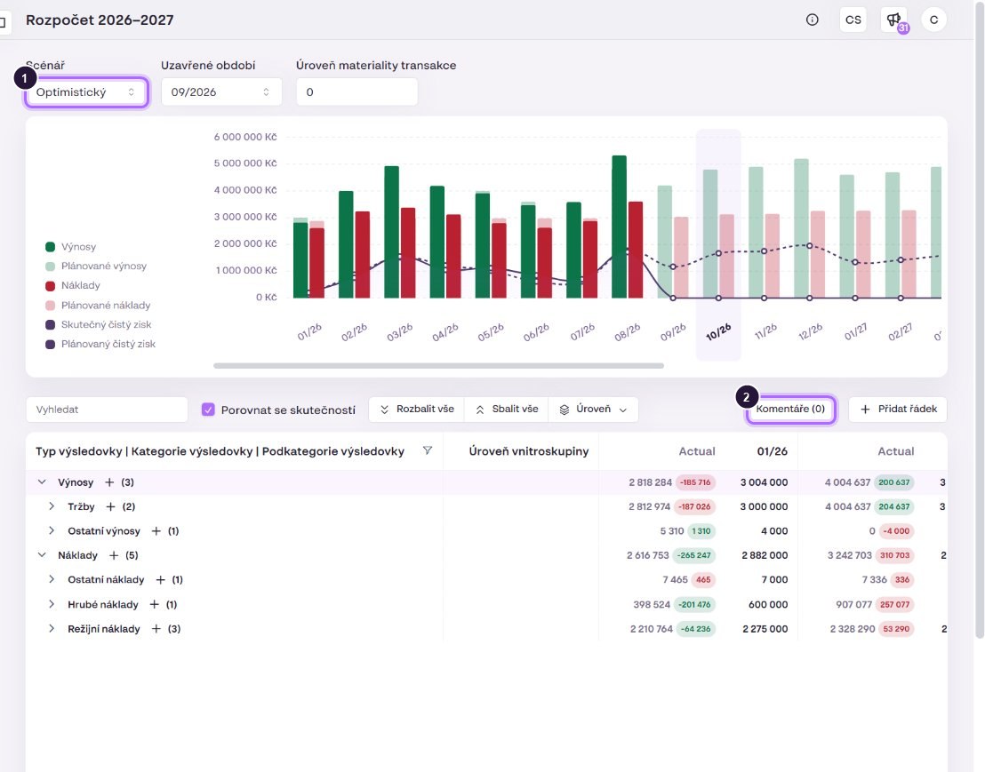Viewport: 985px width, 772px height.
Task: Click Přidat řádek button
Action: click(x=898, y=410)
